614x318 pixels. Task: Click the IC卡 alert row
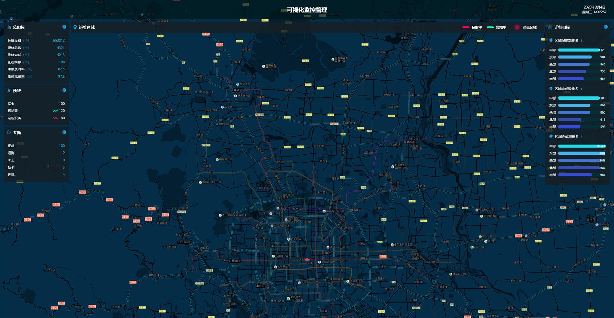click(x=36, y=104)
